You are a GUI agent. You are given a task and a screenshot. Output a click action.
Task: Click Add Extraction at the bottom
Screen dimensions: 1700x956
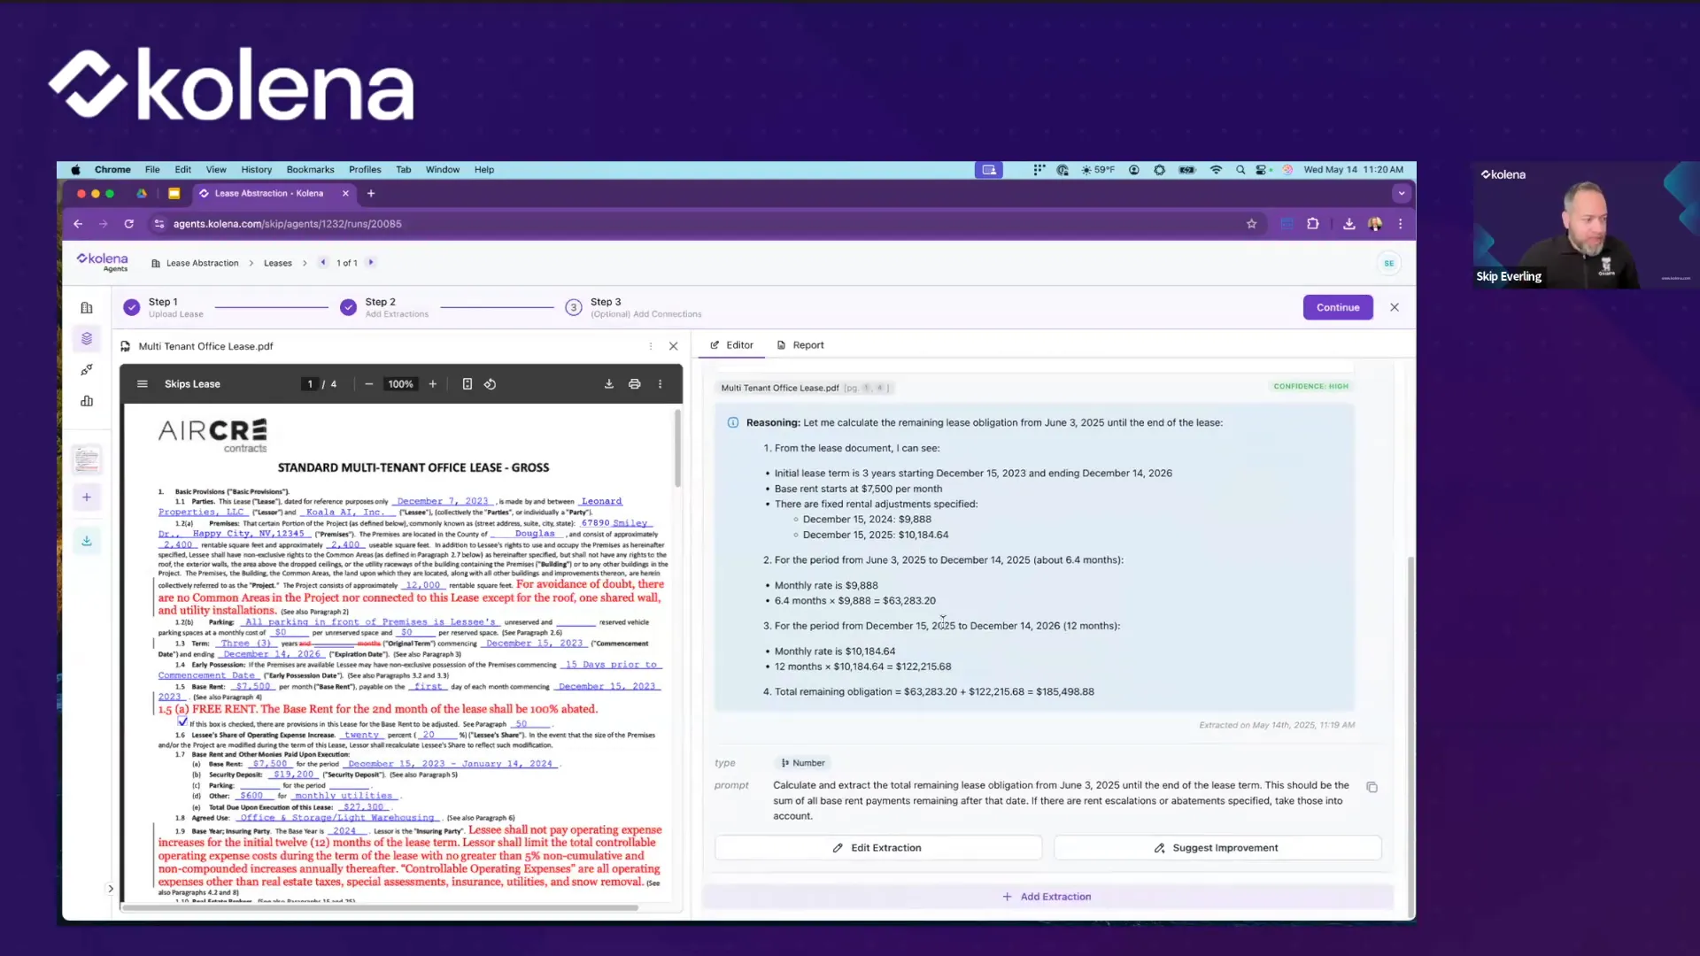point(1047,897)
